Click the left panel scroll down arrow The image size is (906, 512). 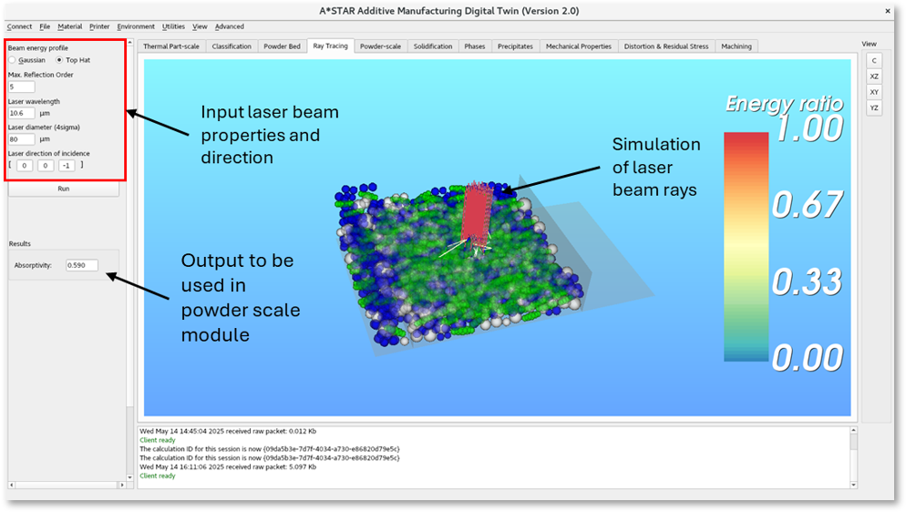click(129, 477)
